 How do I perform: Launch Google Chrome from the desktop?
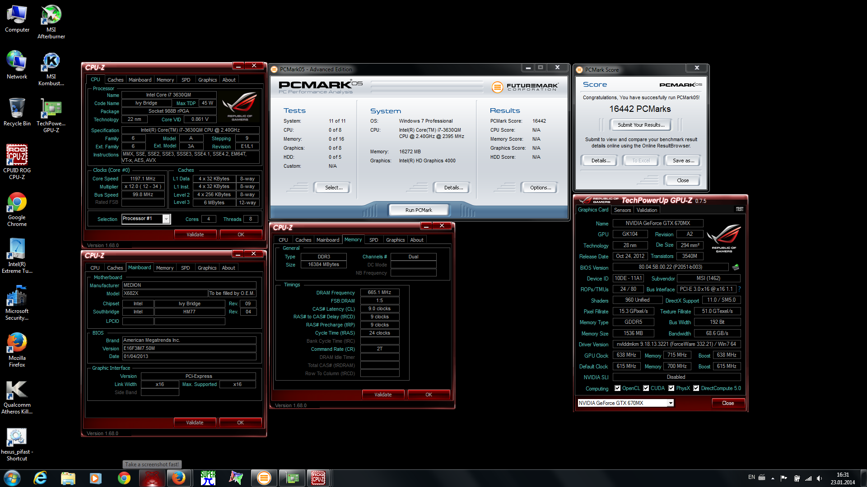(x=17, y=209)
